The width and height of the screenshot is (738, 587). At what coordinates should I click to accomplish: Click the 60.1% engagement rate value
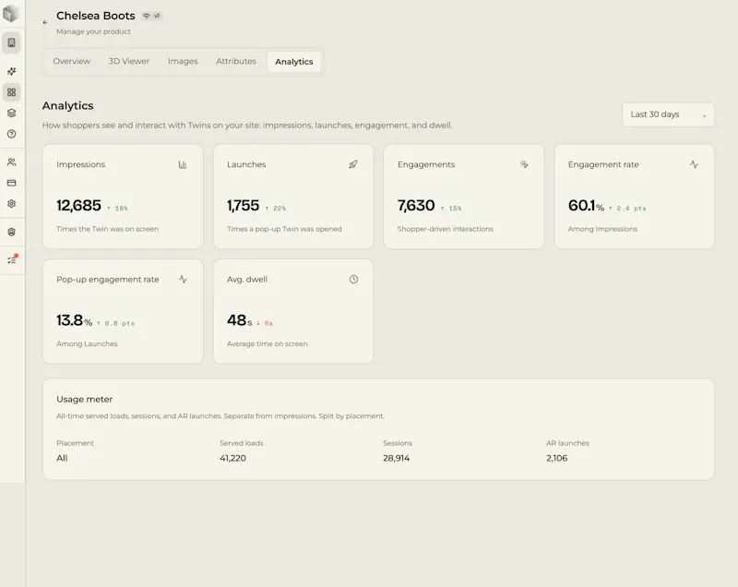[586, 205]
